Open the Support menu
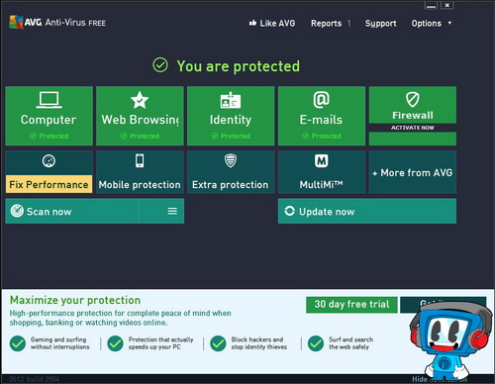 coord(380,24)
